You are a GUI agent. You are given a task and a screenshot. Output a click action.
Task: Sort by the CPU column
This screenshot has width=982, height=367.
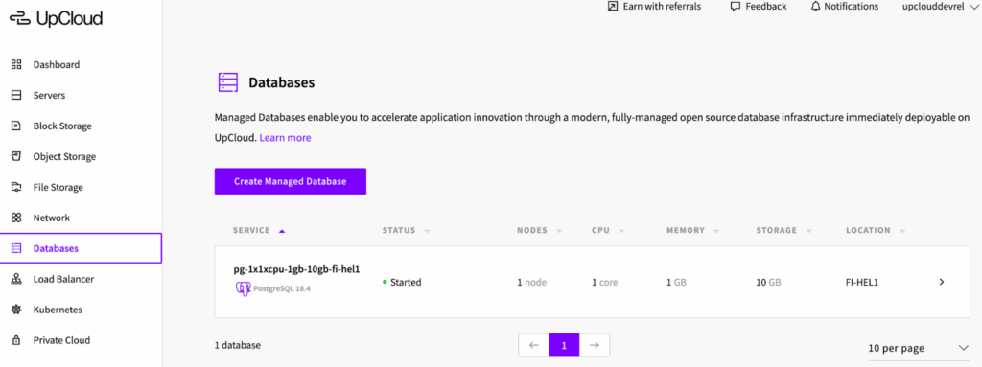pyautogui.click(x=607, y=231)
